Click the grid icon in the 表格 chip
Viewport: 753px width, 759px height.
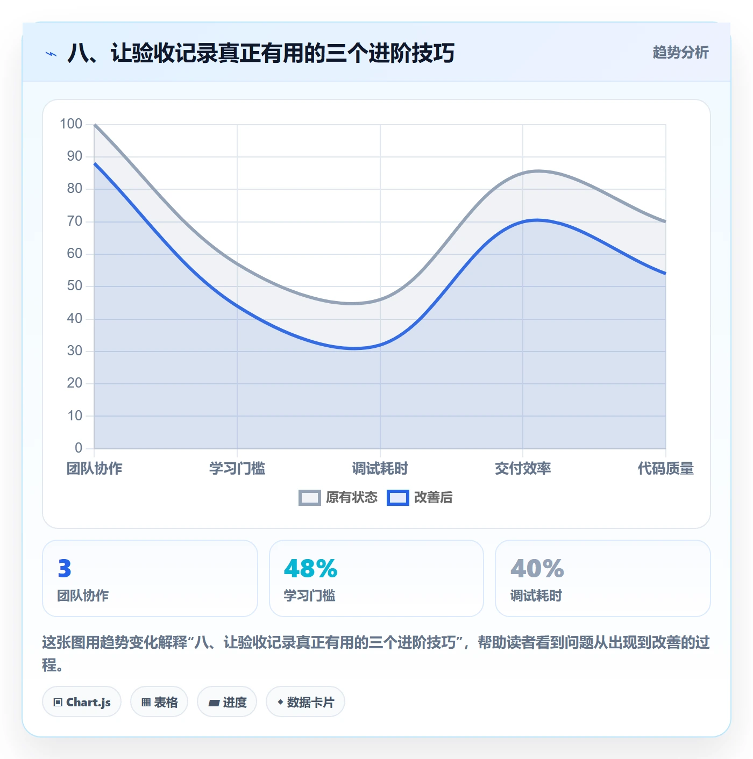tap(146, 702)
